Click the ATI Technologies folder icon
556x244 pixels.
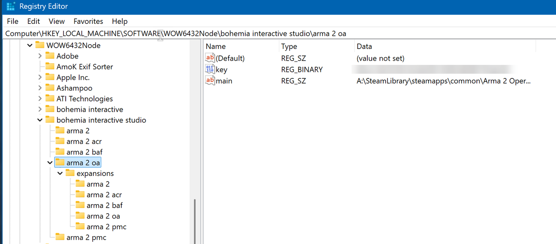(x=50, y=98)
